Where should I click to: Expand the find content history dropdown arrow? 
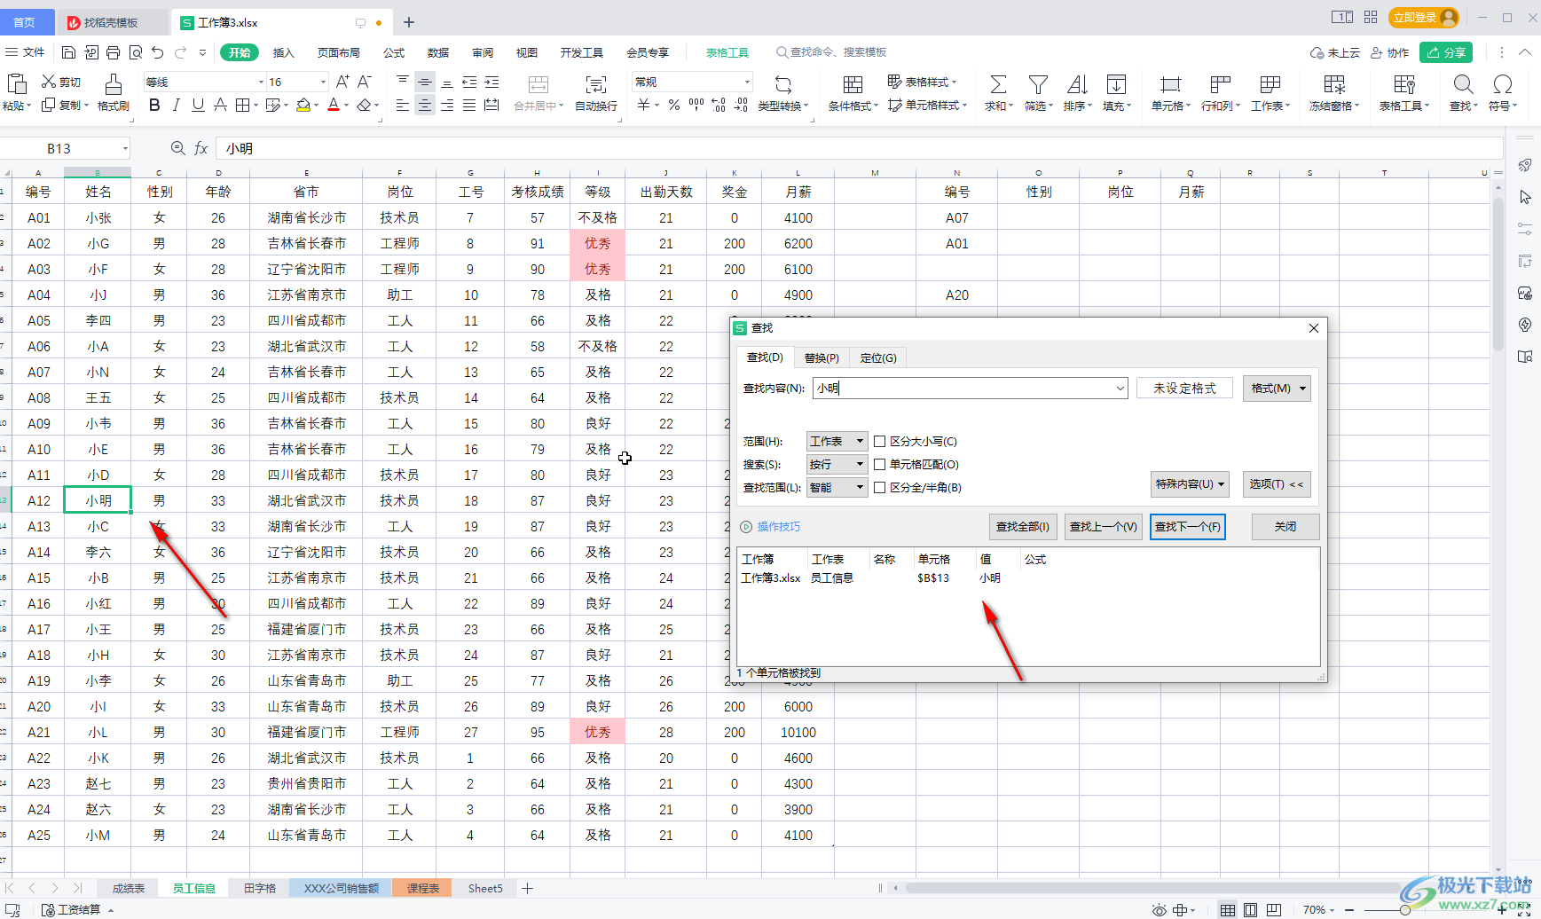(1120, 388)
